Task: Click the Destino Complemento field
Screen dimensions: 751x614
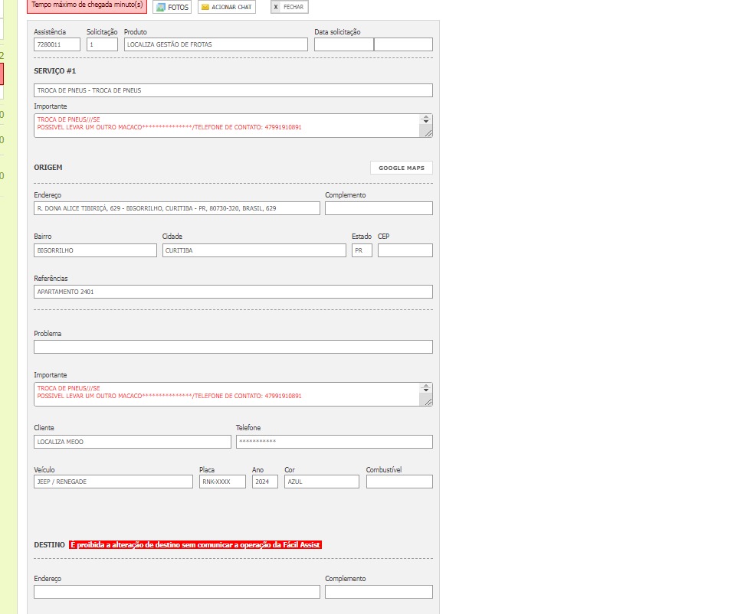Action: 379,592
